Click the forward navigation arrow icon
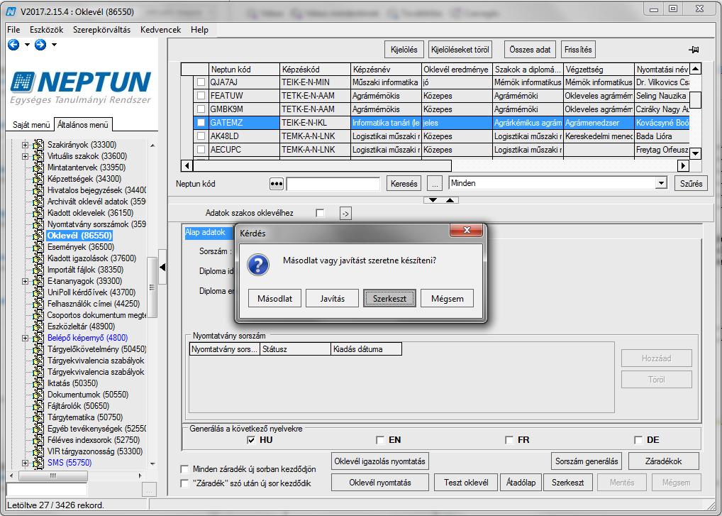Screen dimensions: 722x516 coord(40,45)
